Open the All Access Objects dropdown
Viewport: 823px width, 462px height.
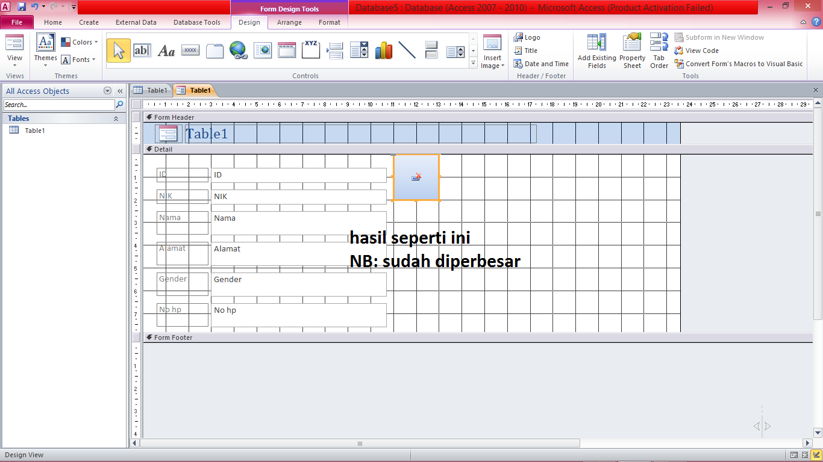tap(107, 90)
